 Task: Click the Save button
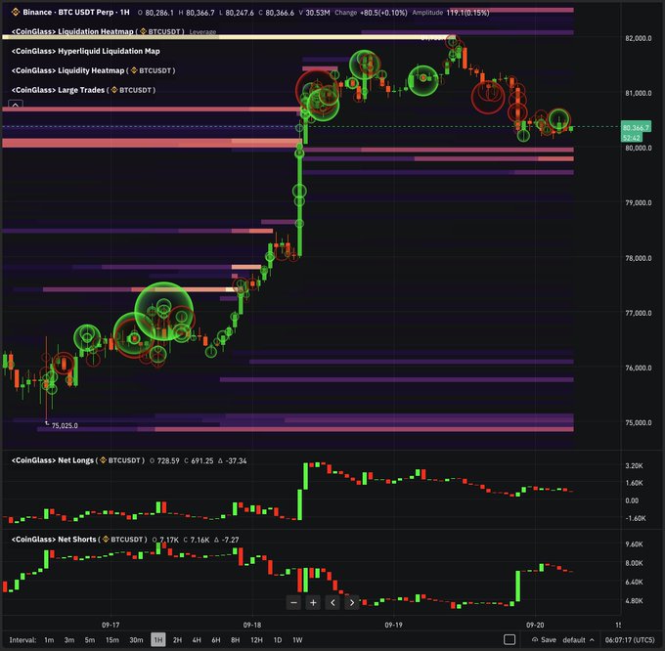coord(544,639)
